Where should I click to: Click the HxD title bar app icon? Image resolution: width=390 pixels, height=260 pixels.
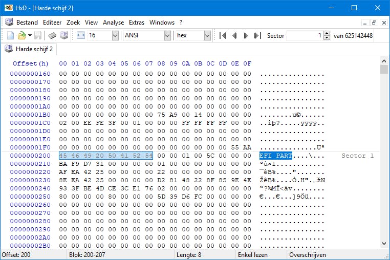point(9,8)
